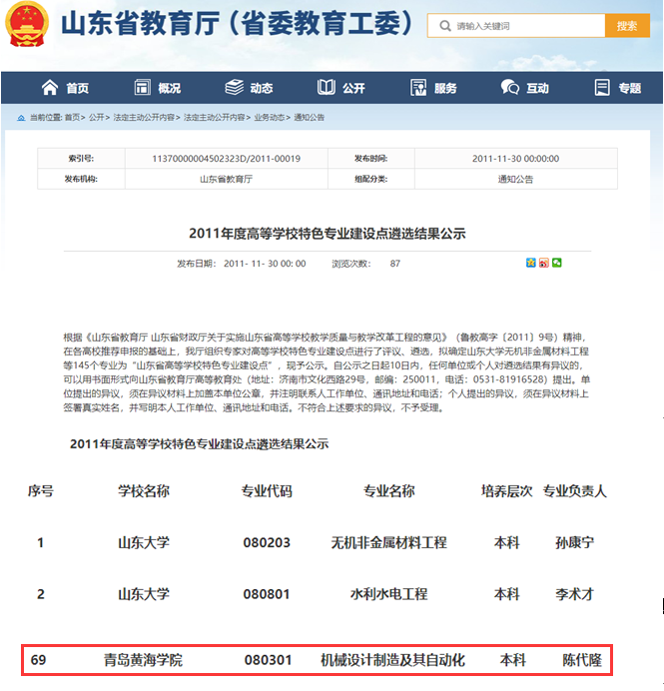
Task: Click the 山东省教育厅 site title text
Action: point(149,25)
